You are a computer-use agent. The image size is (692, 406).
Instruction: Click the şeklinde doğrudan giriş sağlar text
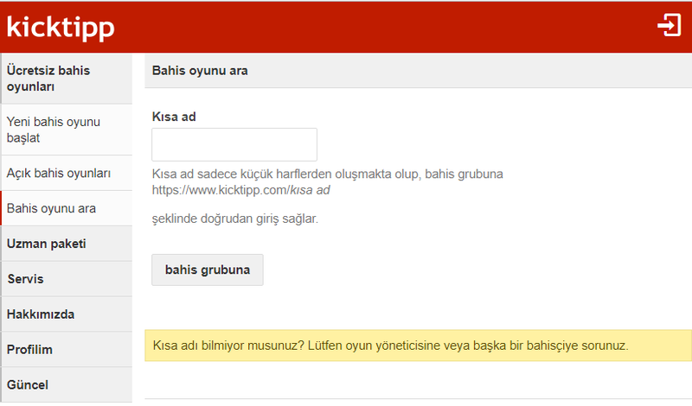point(234,219)
